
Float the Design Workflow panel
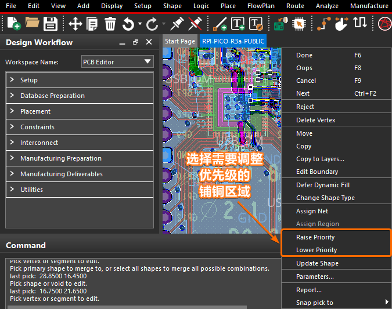coord(135,42)
